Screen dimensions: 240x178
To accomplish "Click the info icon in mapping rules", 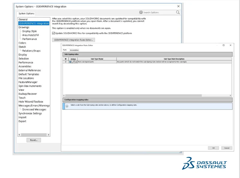I will coord(67,106).
